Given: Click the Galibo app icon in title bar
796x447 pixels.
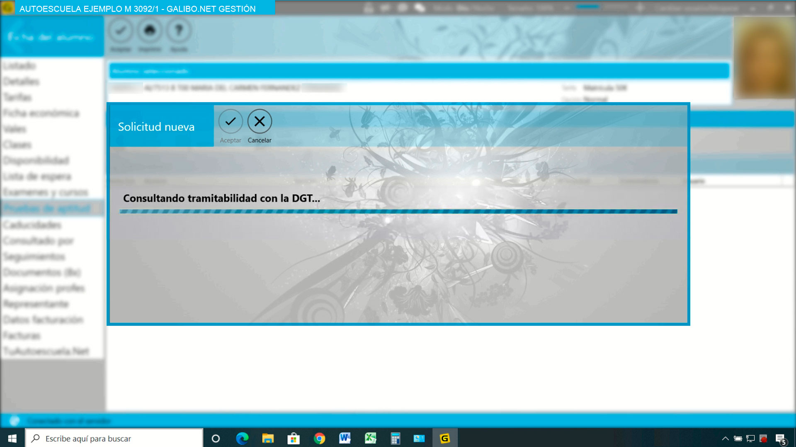Looking at the screenshot, I should coord(7,8).
